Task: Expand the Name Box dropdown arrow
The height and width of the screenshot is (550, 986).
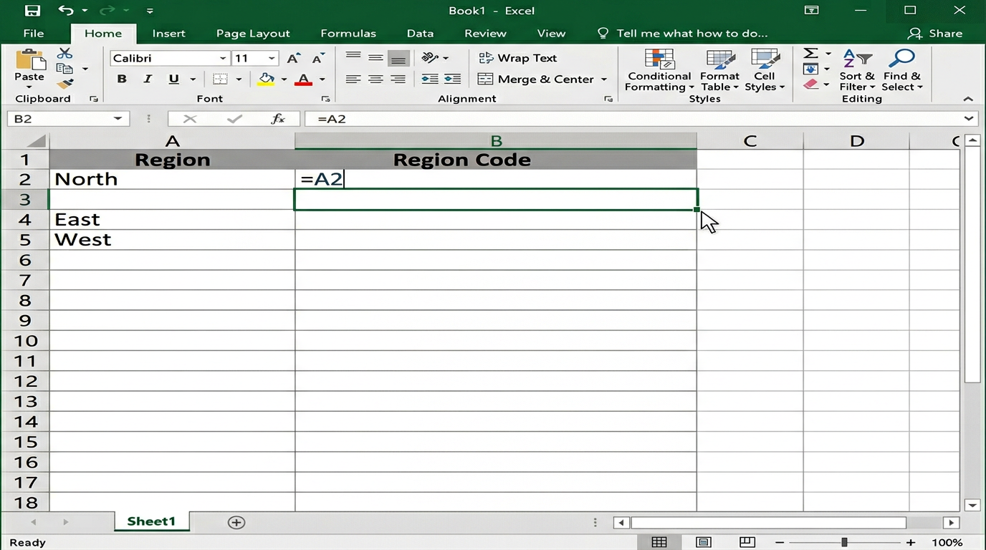Action: (118, 119)
